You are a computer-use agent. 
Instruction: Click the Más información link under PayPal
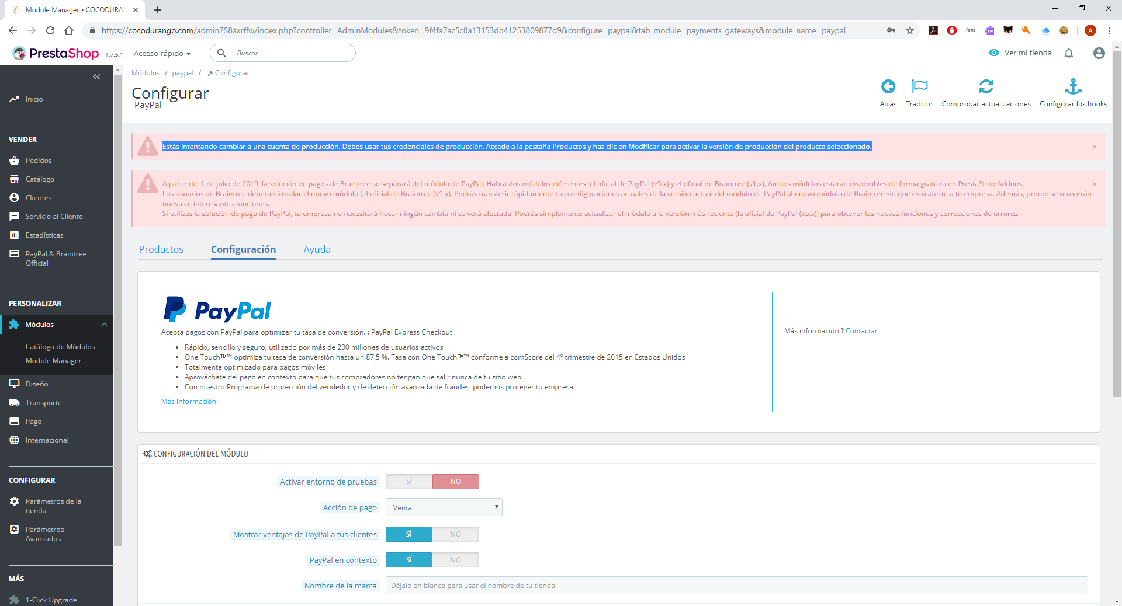[189, 402]
